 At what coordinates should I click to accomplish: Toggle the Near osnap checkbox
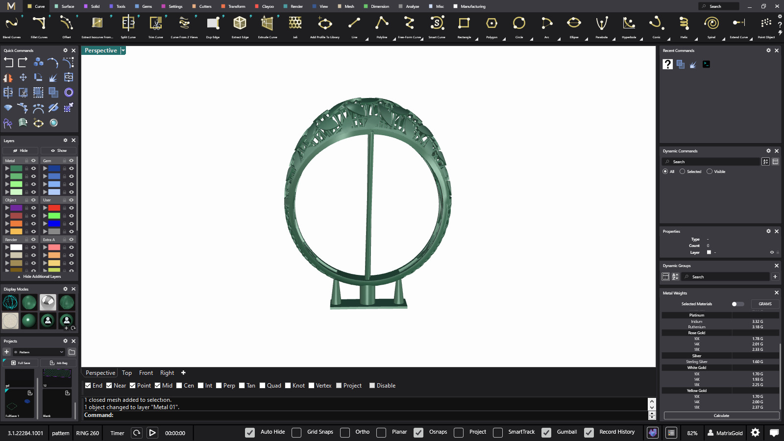point(109,386)
